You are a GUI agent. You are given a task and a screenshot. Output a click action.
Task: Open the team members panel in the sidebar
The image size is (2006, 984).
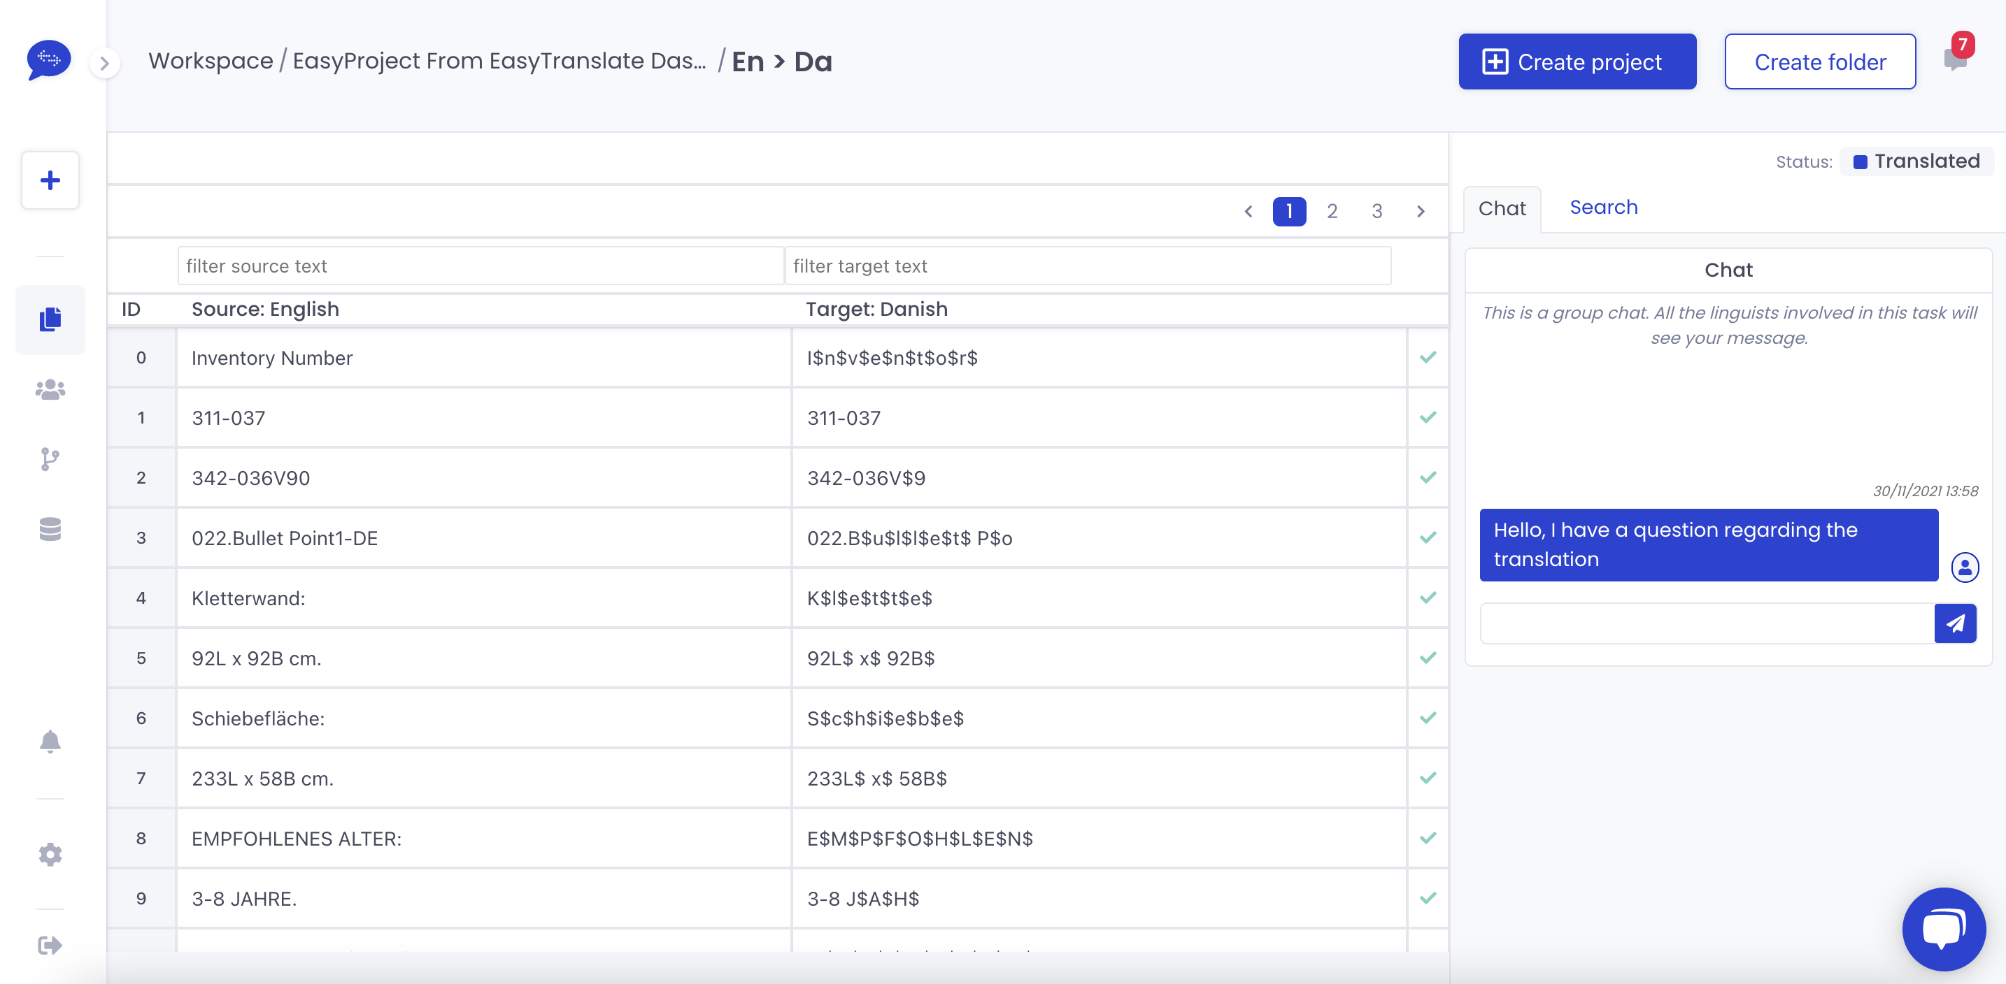[49, 391]
